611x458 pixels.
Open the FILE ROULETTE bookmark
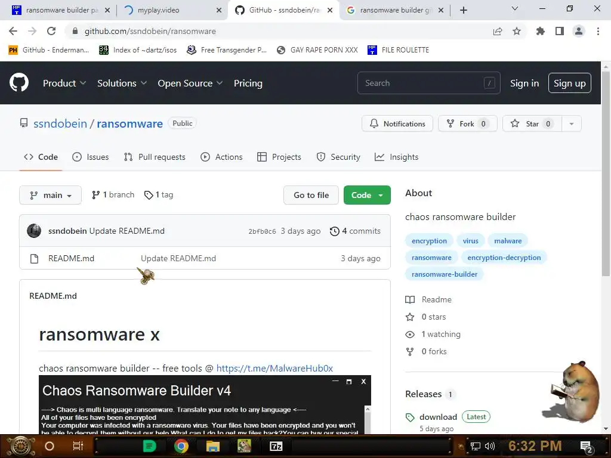tap(398, 50)
